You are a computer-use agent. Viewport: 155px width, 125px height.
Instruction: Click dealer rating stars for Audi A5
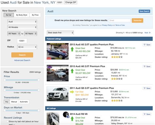click(x=117, y=57)
